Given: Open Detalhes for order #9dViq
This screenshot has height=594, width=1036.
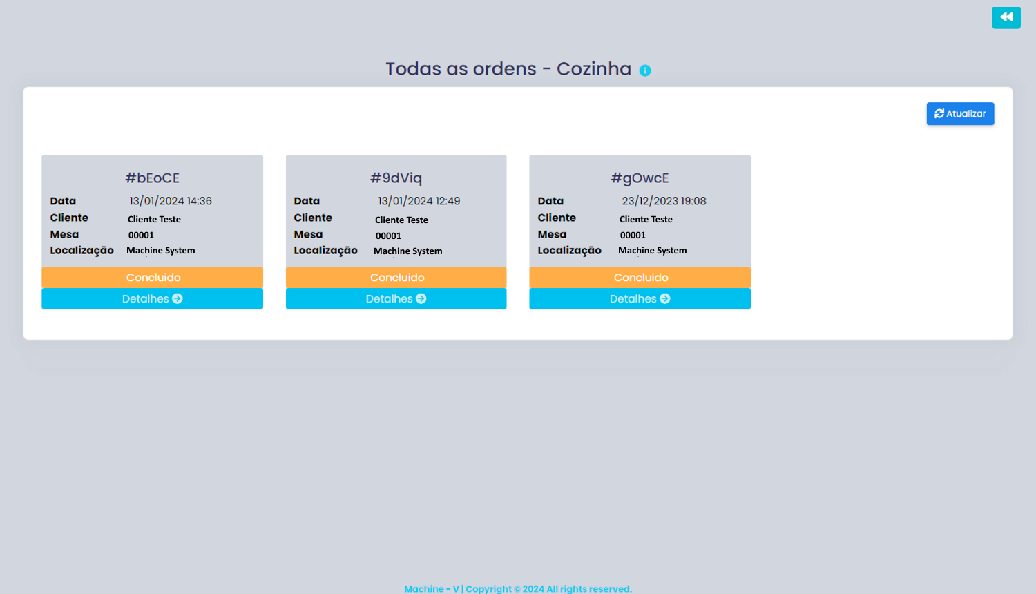Looking at the screenshot, I should pos(396,299).
